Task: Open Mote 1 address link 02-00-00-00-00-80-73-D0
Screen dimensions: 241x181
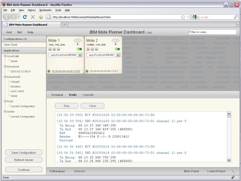Action: (66, 71)
